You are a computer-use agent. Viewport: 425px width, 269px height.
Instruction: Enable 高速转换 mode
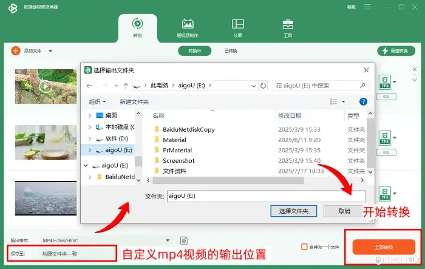(x=396, y=51)
